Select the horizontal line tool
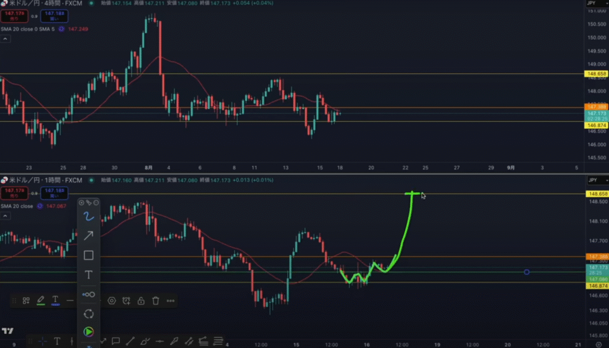 point(159,341)
